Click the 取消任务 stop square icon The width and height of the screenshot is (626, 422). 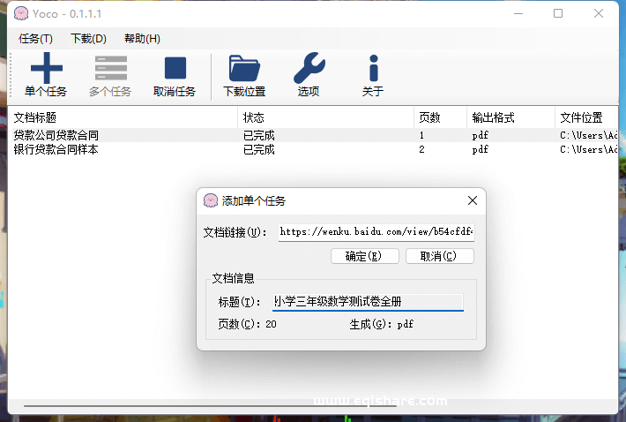pos(175,67)
